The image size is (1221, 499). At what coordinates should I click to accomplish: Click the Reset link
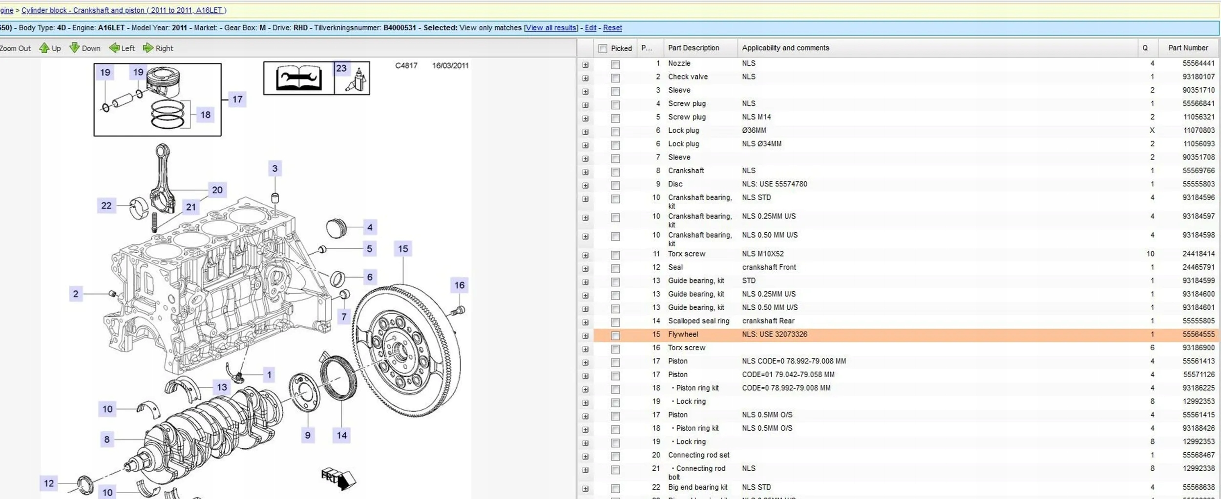[612, 28]
